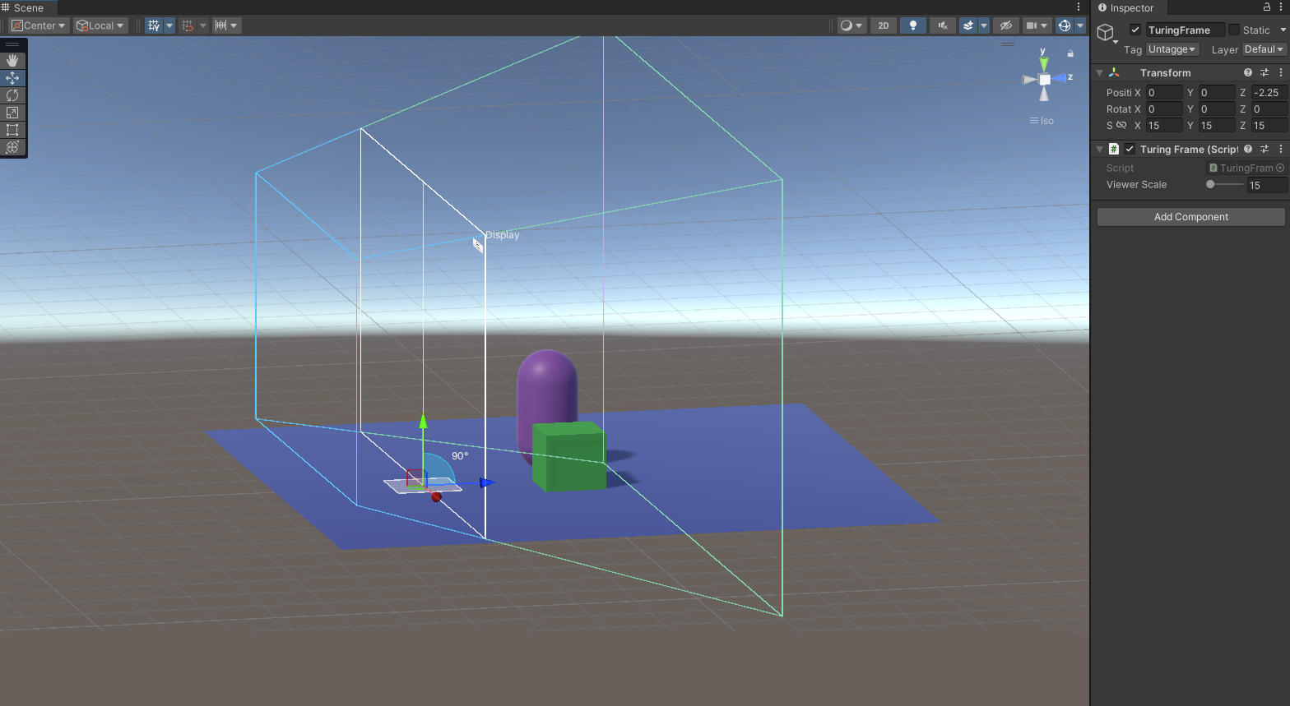Open Transform presets icon
The width and height of the screenshot is (1290, 706).
[x=1264, y=72]
